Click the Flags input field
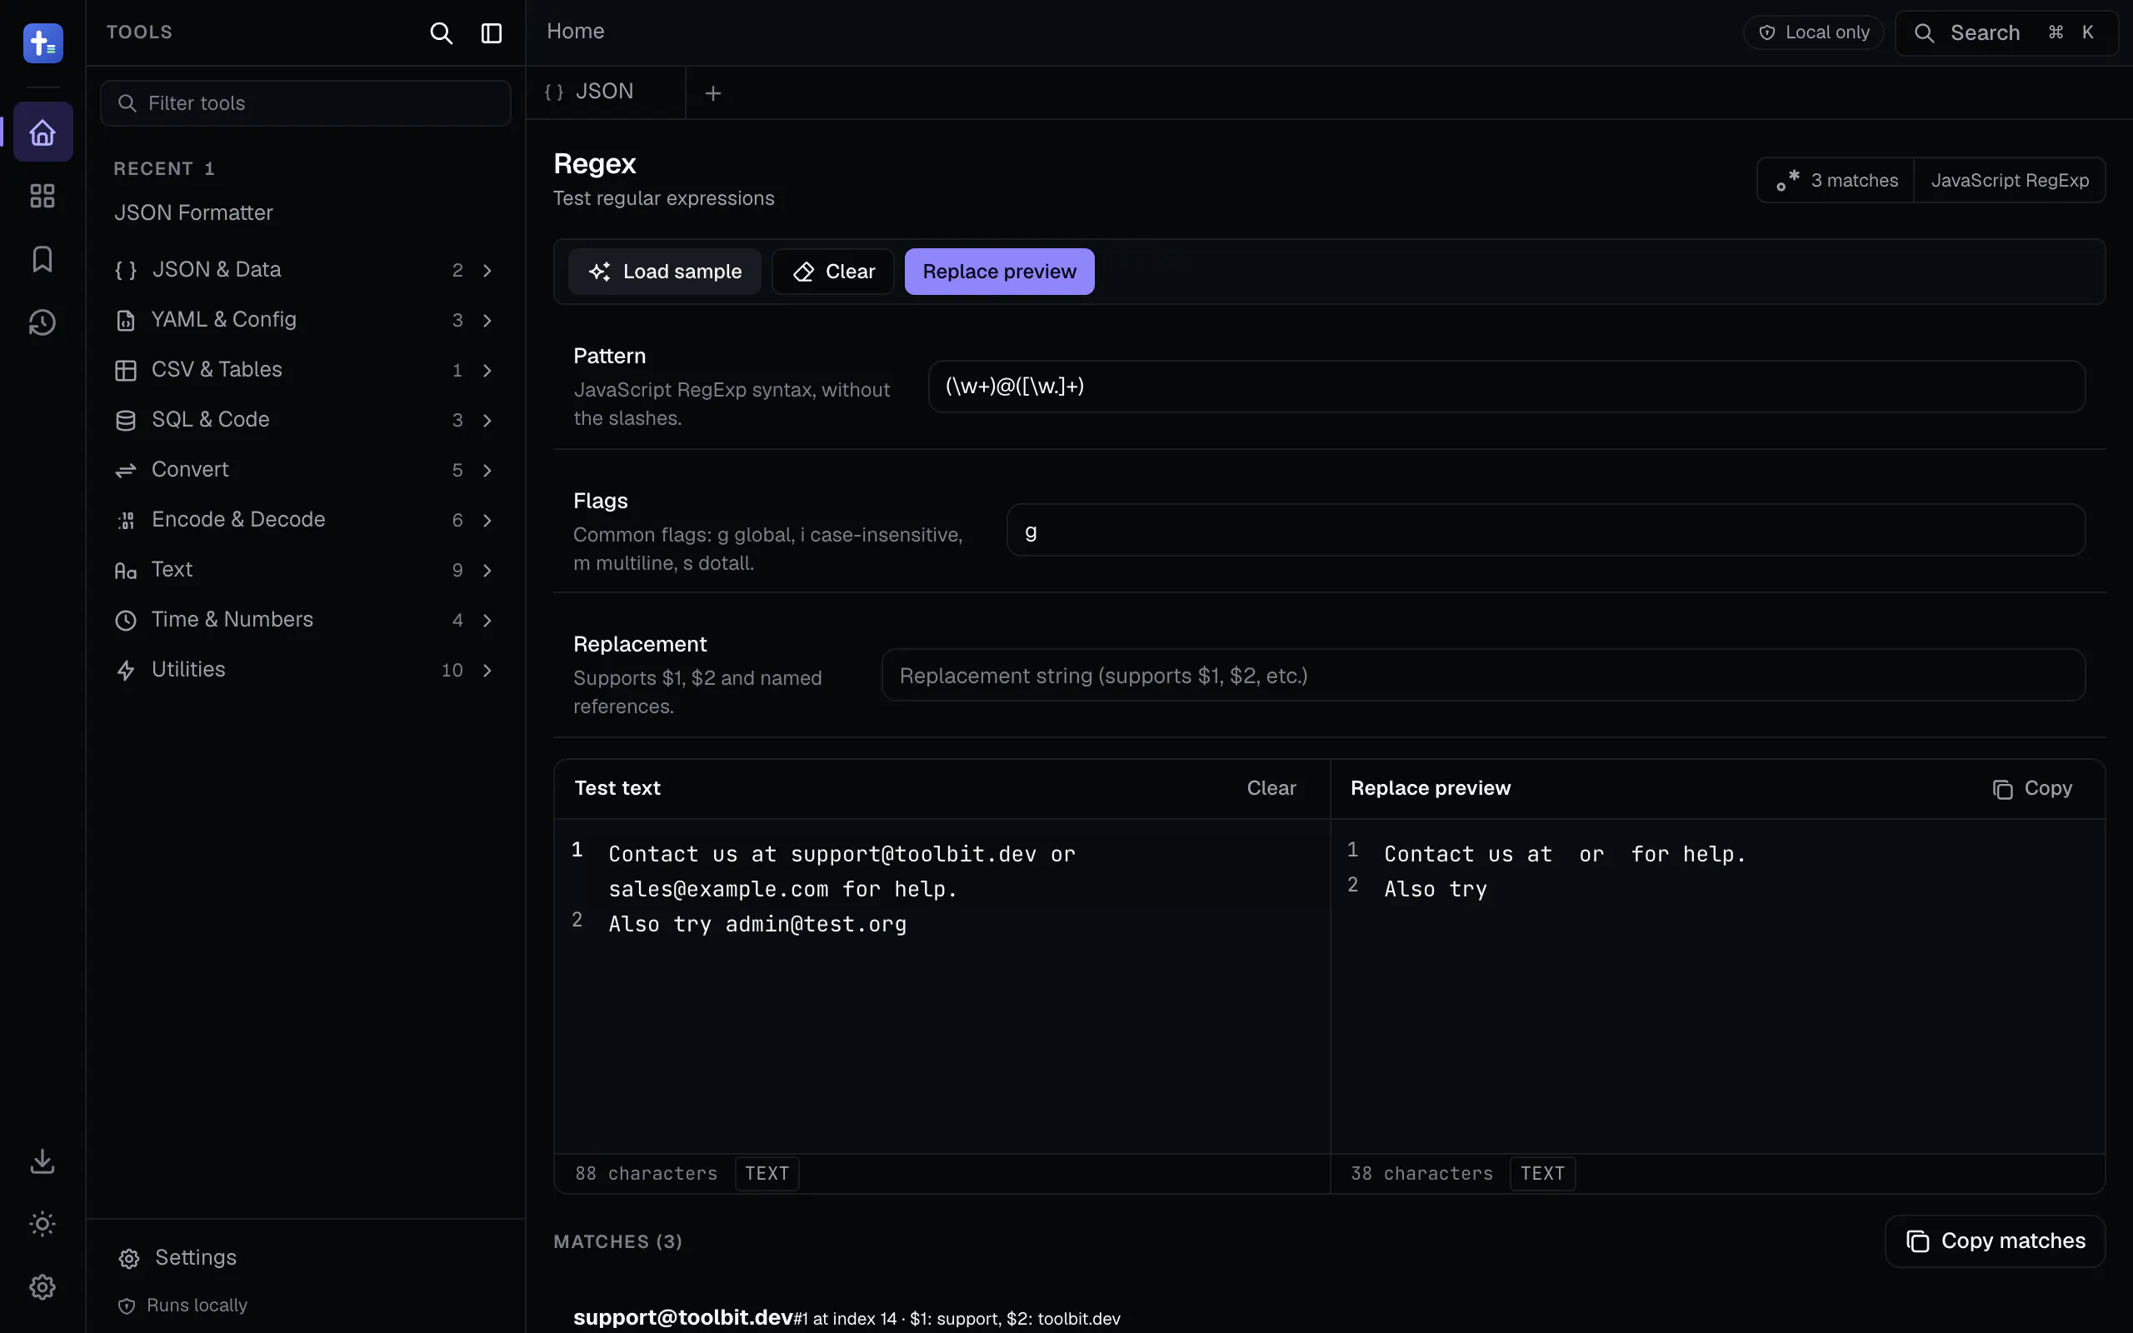Image resolution: width=2133 pixels, height=1333 pixels. (x=1546, y=532)
